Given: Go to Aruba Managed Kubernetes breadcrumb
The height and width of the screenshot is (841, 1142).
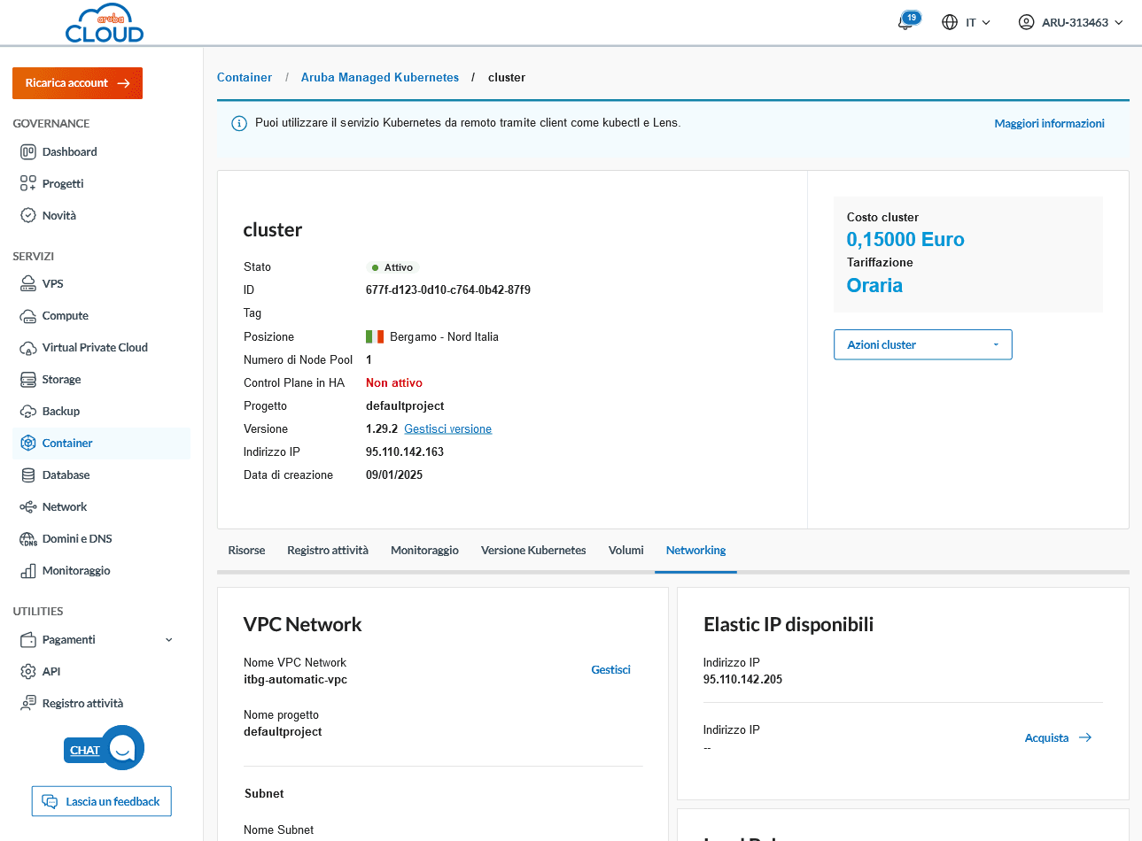Looking at the screenshot, I should (379, 78).
